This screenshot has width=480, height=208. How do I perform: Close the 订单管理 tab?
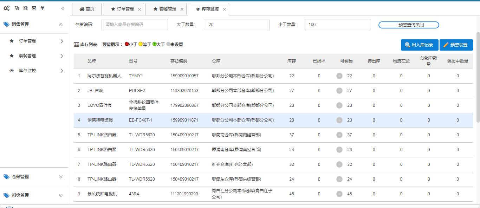[140, 9]
